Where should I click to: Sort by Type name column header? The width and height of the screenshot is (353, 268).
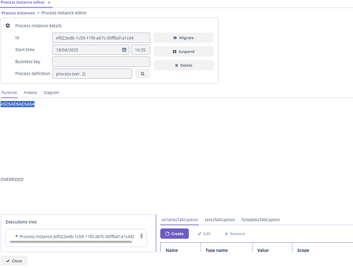pos(217,250)
